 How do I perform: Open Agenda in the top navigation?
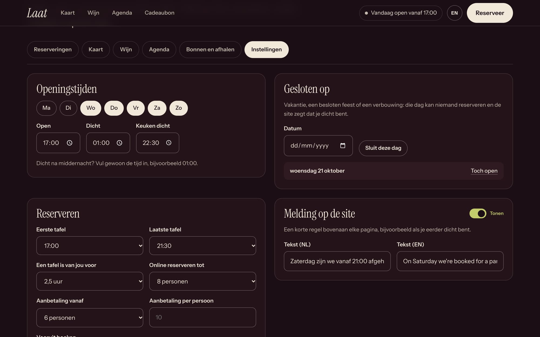coord(122,13)
